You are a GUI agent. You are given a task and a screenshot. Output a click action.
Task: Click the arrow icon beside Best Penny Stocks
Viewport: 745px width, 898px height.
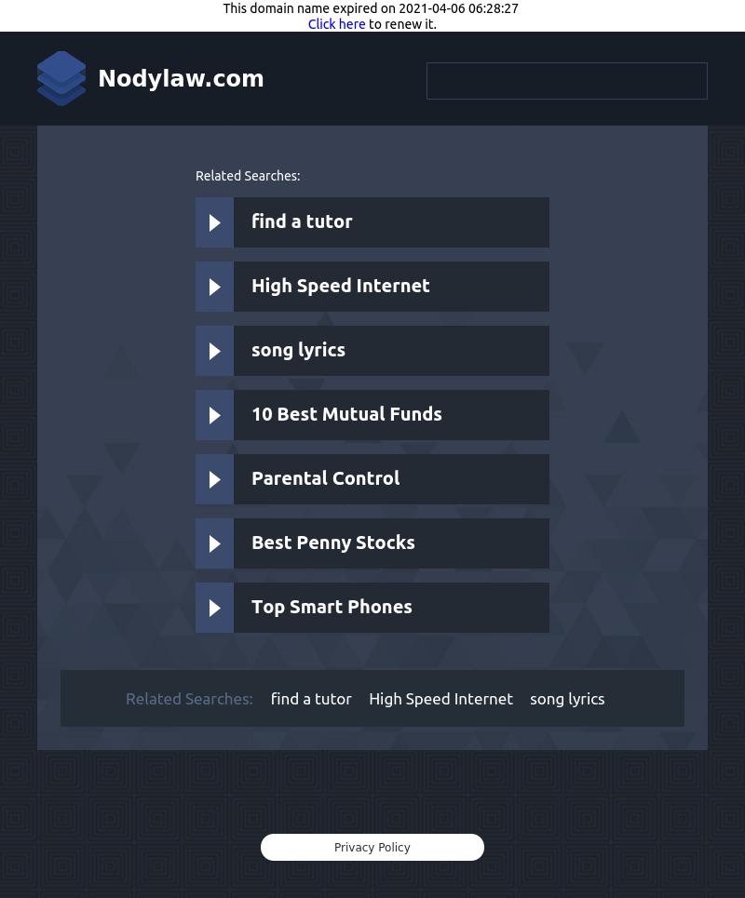214,543
